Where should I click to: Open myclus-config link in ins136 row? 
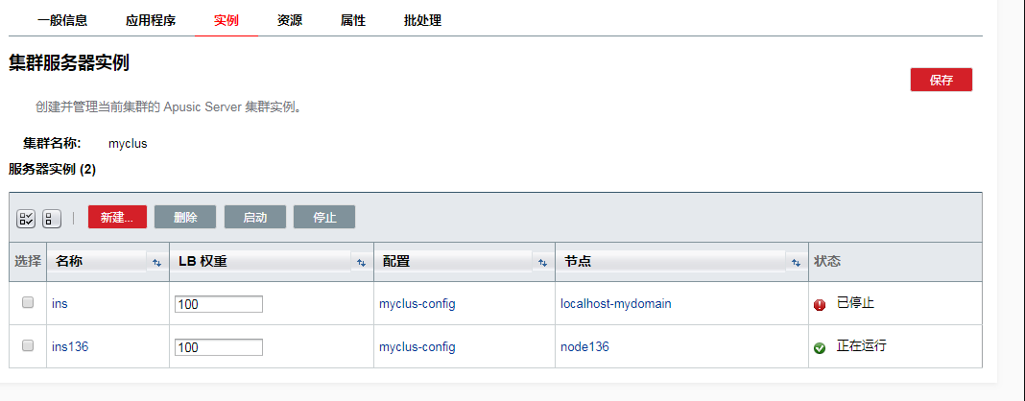[x=417, y=347]
